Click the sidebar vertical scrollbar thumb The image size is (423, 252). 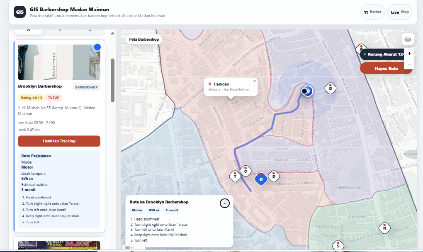pyautogui.click(x=112, y=80)
